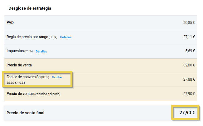203x126 pixels.
Task: Select the PVD row label
Action: click(10, 23)
